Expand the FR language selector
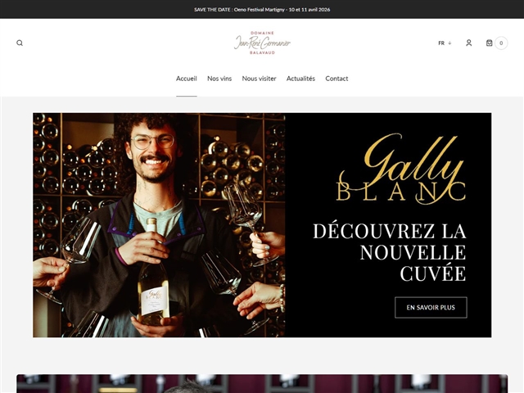This screenshot has width=524, height=393. [x=445, y=43]
